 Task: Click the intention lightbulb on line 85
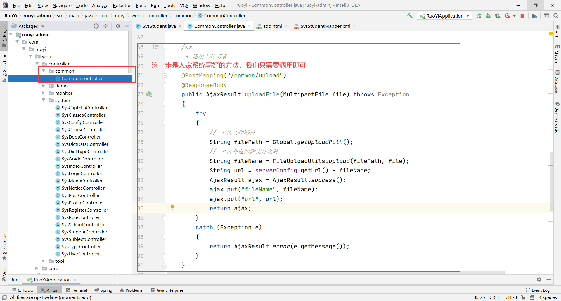pos(172,207)
